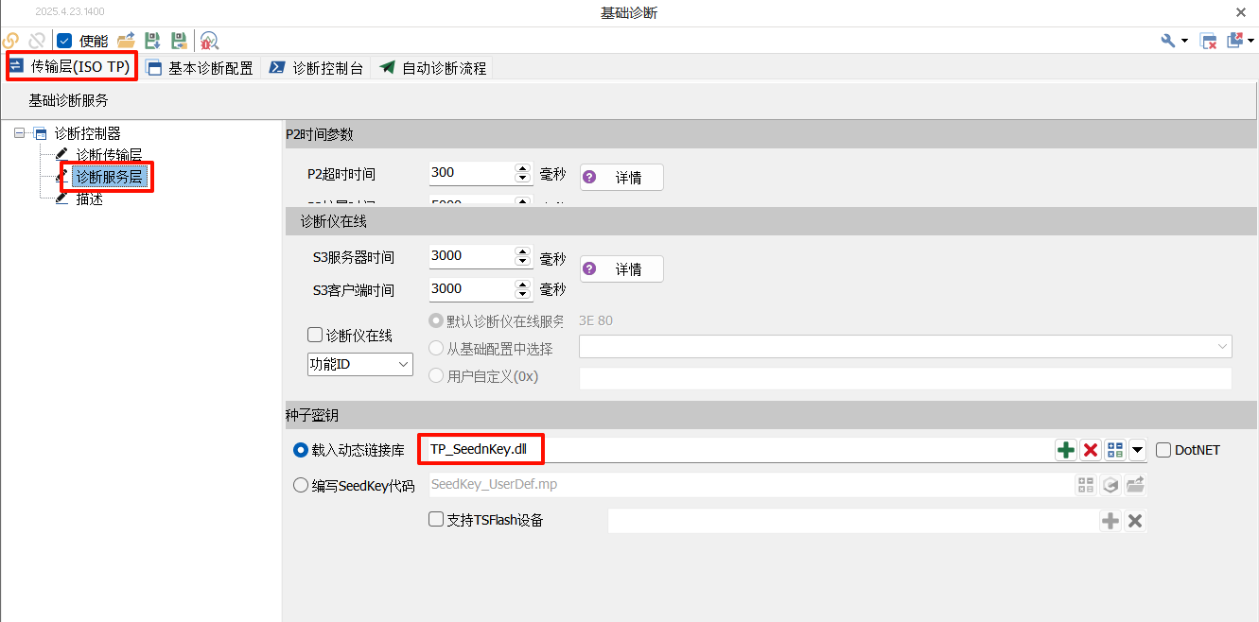Save using the save-with-arrow disk icon
The width and height of the screenshot is (1259, 622).
coord(152,41)
